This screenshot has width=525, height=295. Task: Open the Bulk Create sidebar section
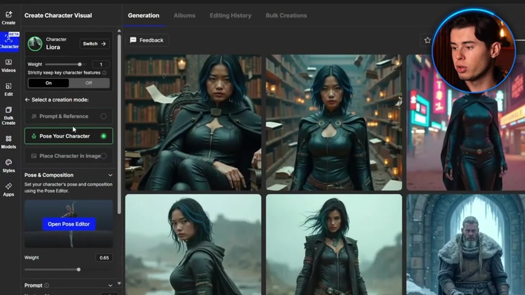tap(9, 116)
